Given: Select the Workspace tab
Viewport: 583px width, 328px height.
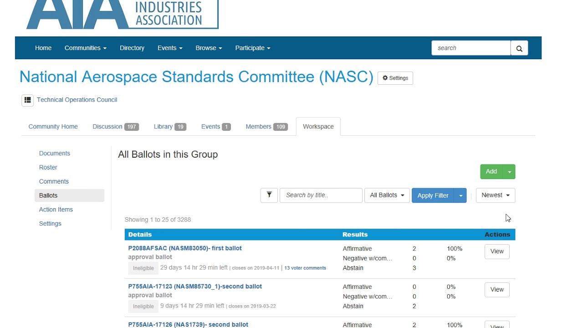Looking at the screenshot, I should point(318,127).
